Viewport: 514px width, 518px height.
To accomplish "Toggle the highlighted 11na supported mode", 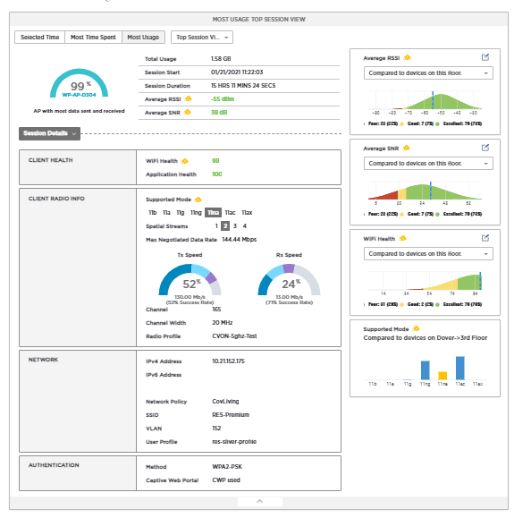I will coord(213,212).
